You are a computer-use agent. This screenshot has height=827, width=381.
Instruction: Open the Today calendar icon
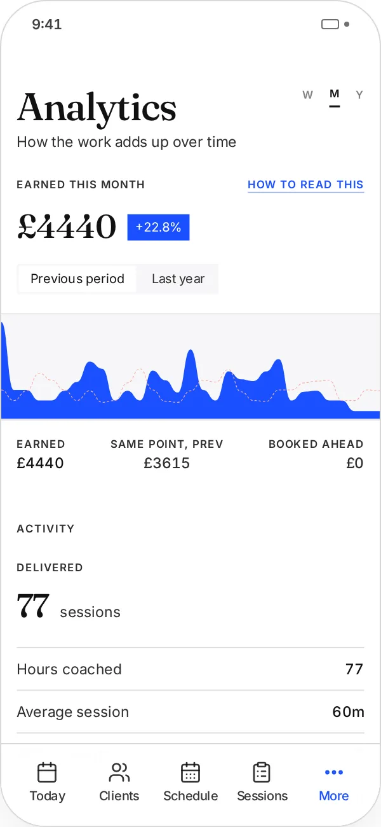(47, 772)
